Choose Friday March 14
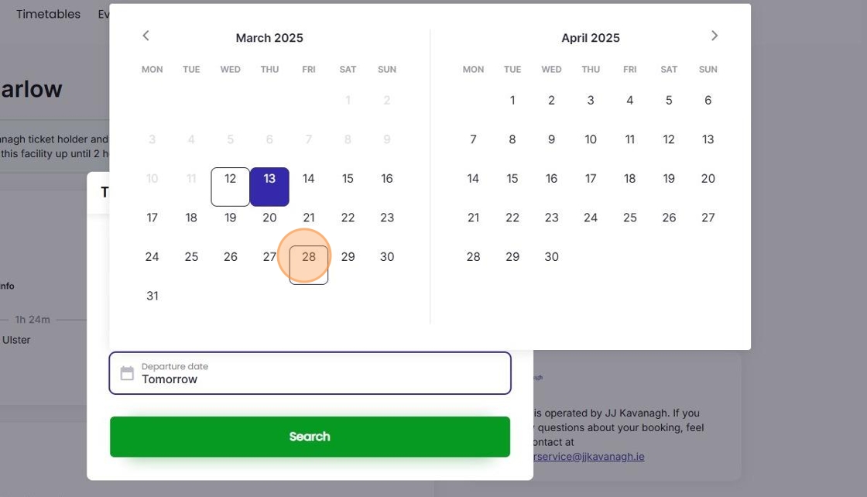This screenshot has height=497, width=867. click(x=308, y=179)
